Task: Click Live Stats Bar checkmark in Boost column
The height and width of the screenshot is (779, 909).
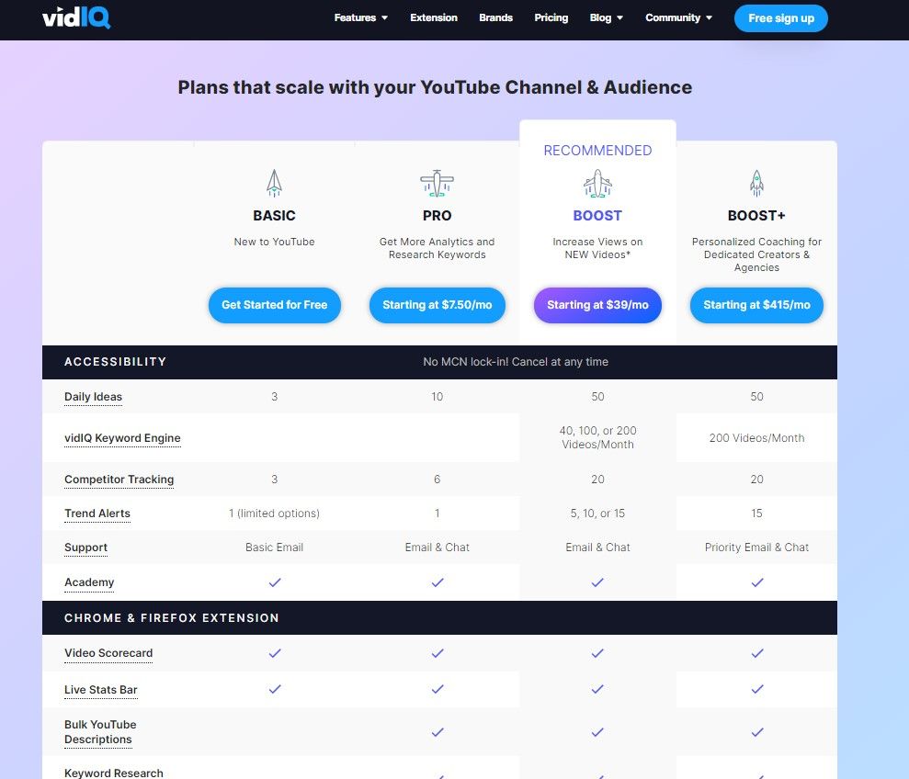Action: click(x=597, y=689)
